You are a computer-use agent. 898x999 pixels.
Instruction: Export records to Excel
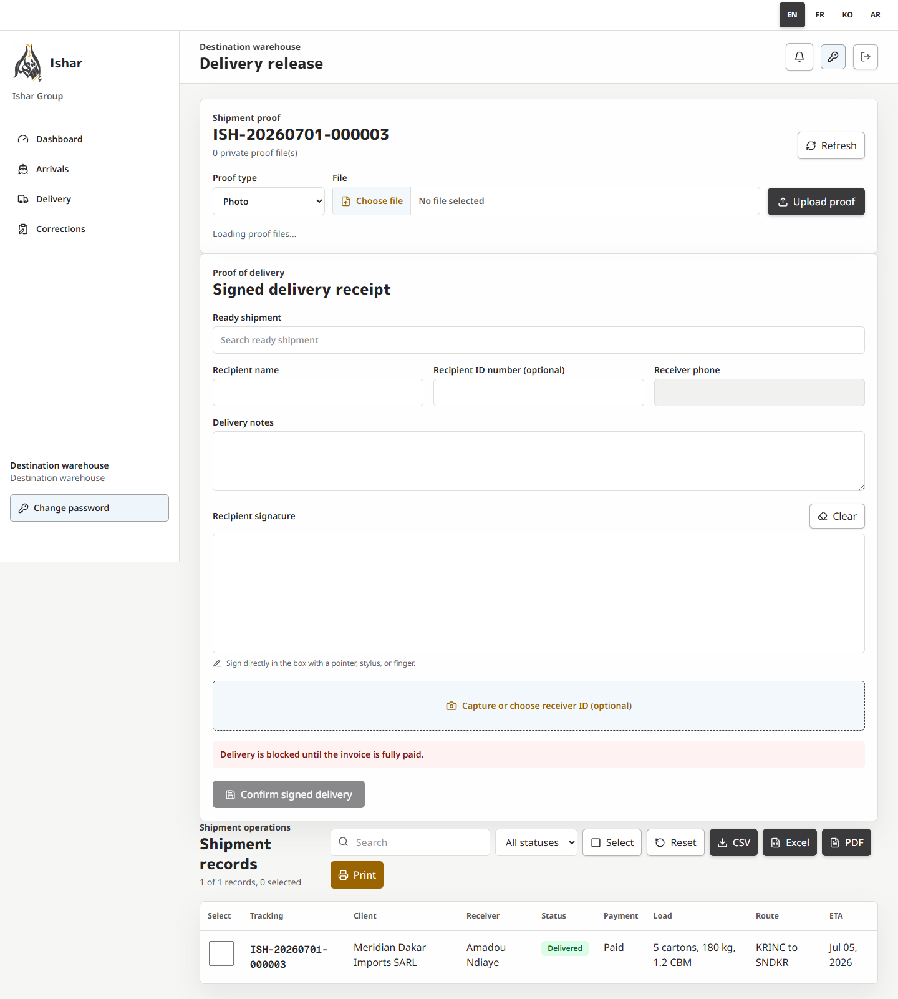(x=789, y=842)
